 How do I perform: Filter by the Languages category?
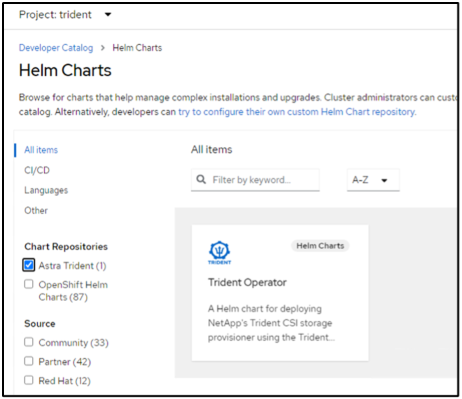click(46, 190)
